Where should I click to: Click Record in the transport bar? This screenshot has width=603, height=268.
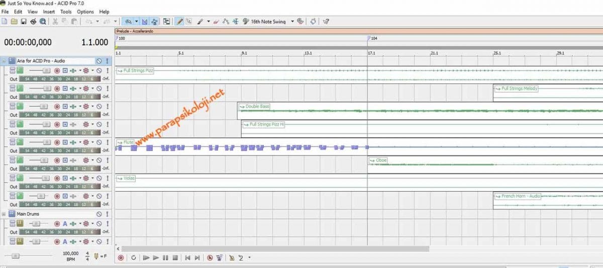click(x=121, y=258)
